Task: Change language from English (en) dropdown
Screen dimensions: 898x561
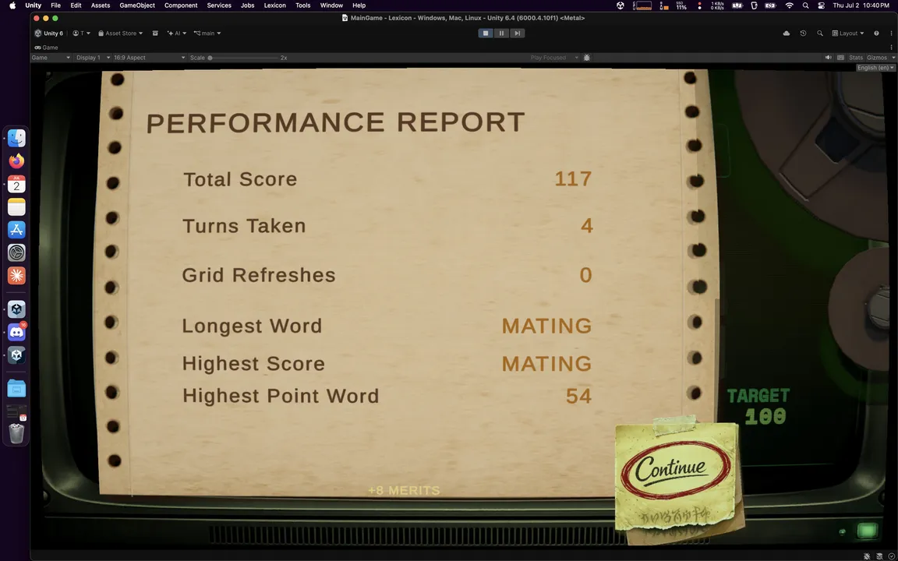Action: pos(875,68)
